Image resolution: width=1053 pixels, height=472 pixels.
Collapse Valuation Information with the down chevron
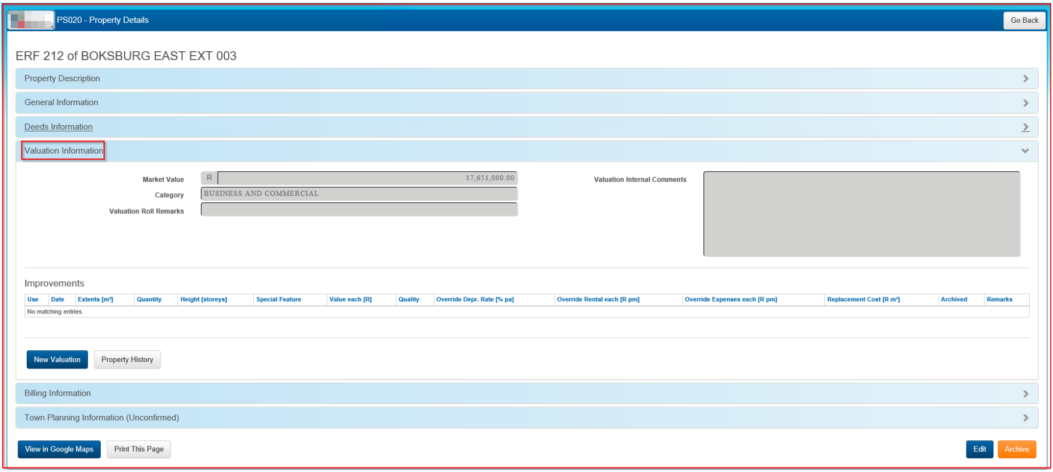(x=1025, y=151)
